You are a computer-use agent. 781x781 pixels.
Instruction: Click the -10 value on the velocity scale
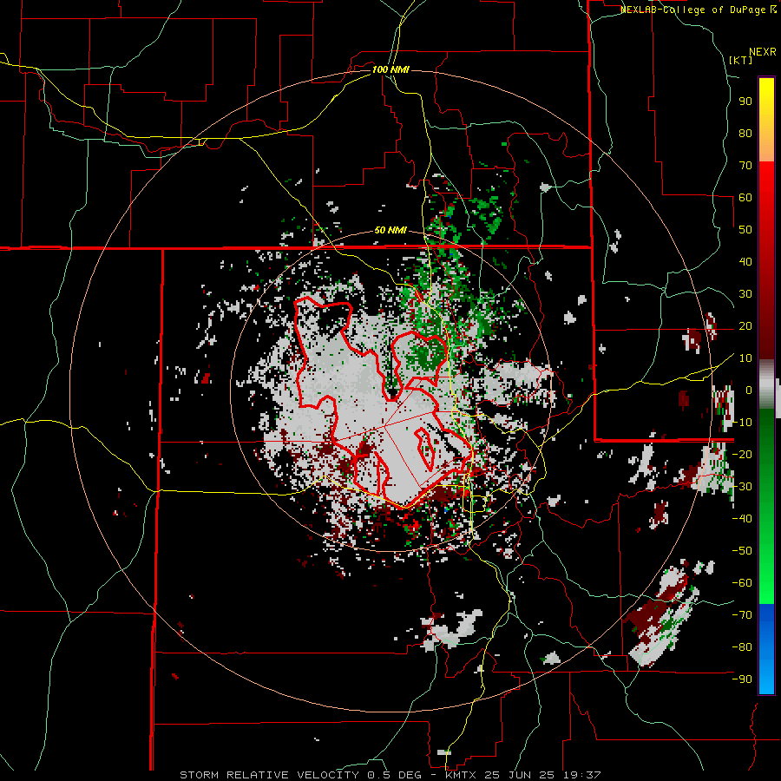click(x=742, y=423)
